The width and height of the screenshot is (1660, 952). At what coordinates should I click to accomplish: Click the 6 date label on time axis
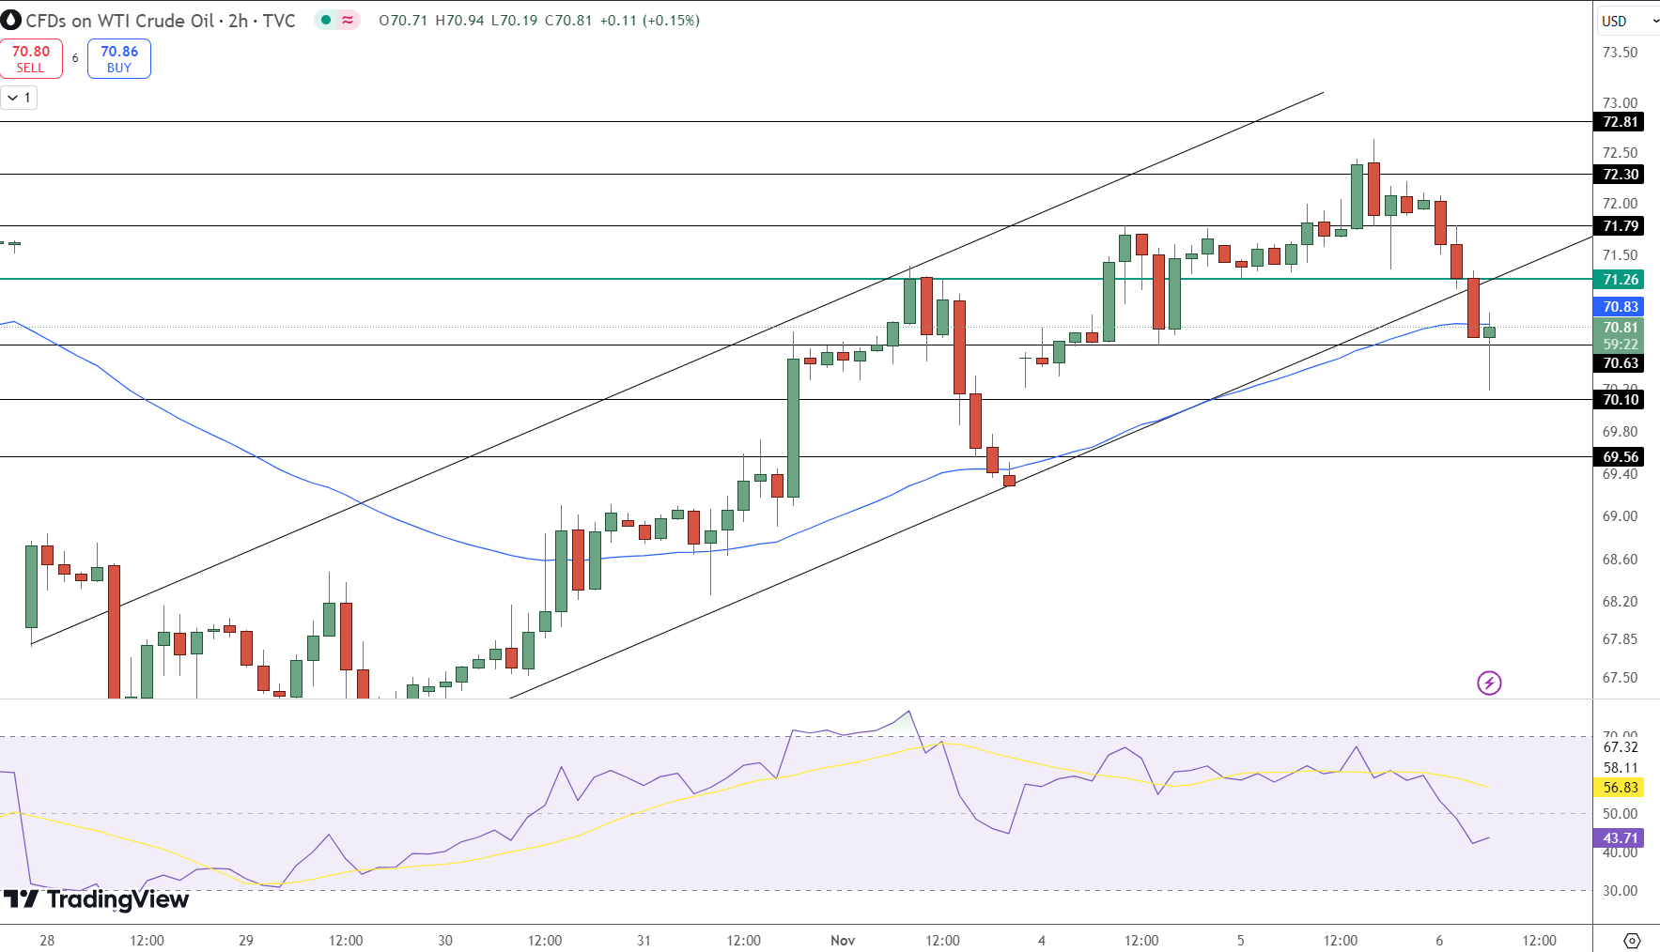[1439, 940]
